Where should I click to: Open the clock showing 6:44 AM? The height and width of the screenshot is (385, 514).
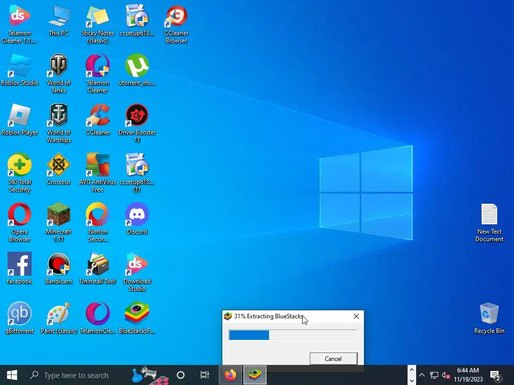(x=468, y=375)
